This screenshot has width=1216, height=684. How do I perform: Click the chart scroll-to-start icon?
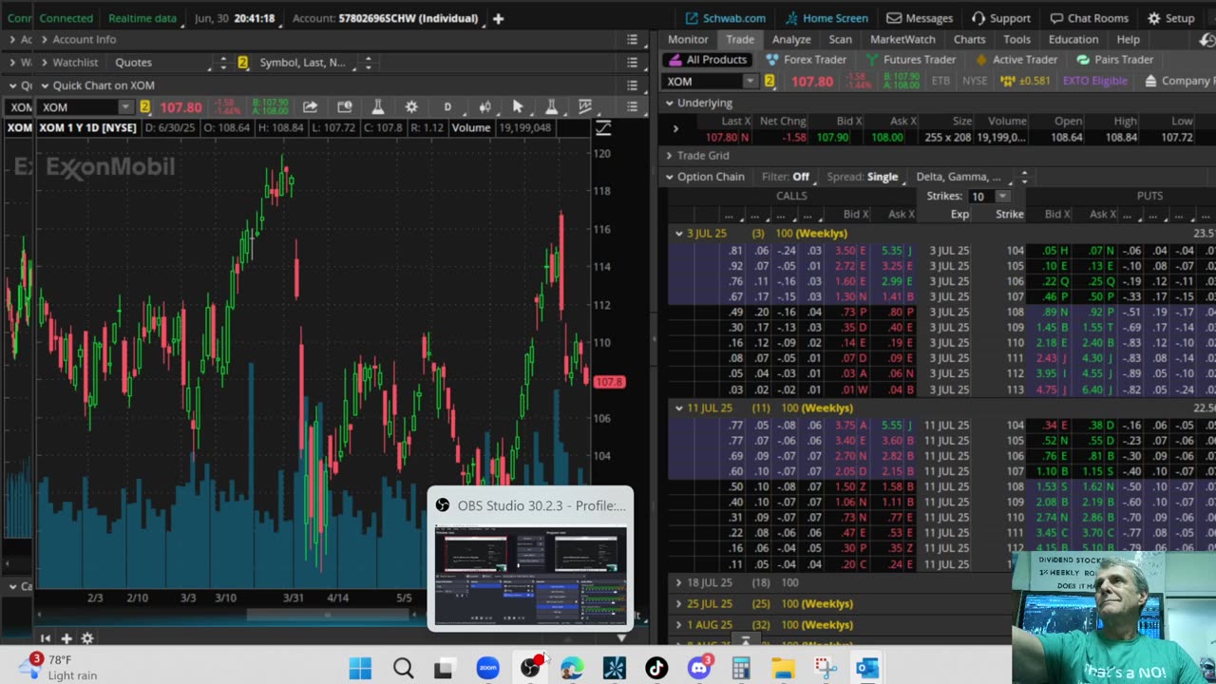tap(46, 638)
